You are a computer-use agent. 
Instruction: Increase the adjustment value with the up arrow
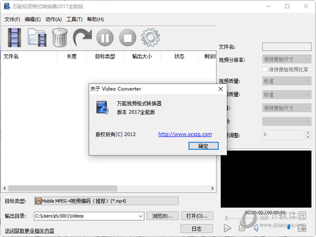point(308,132)
